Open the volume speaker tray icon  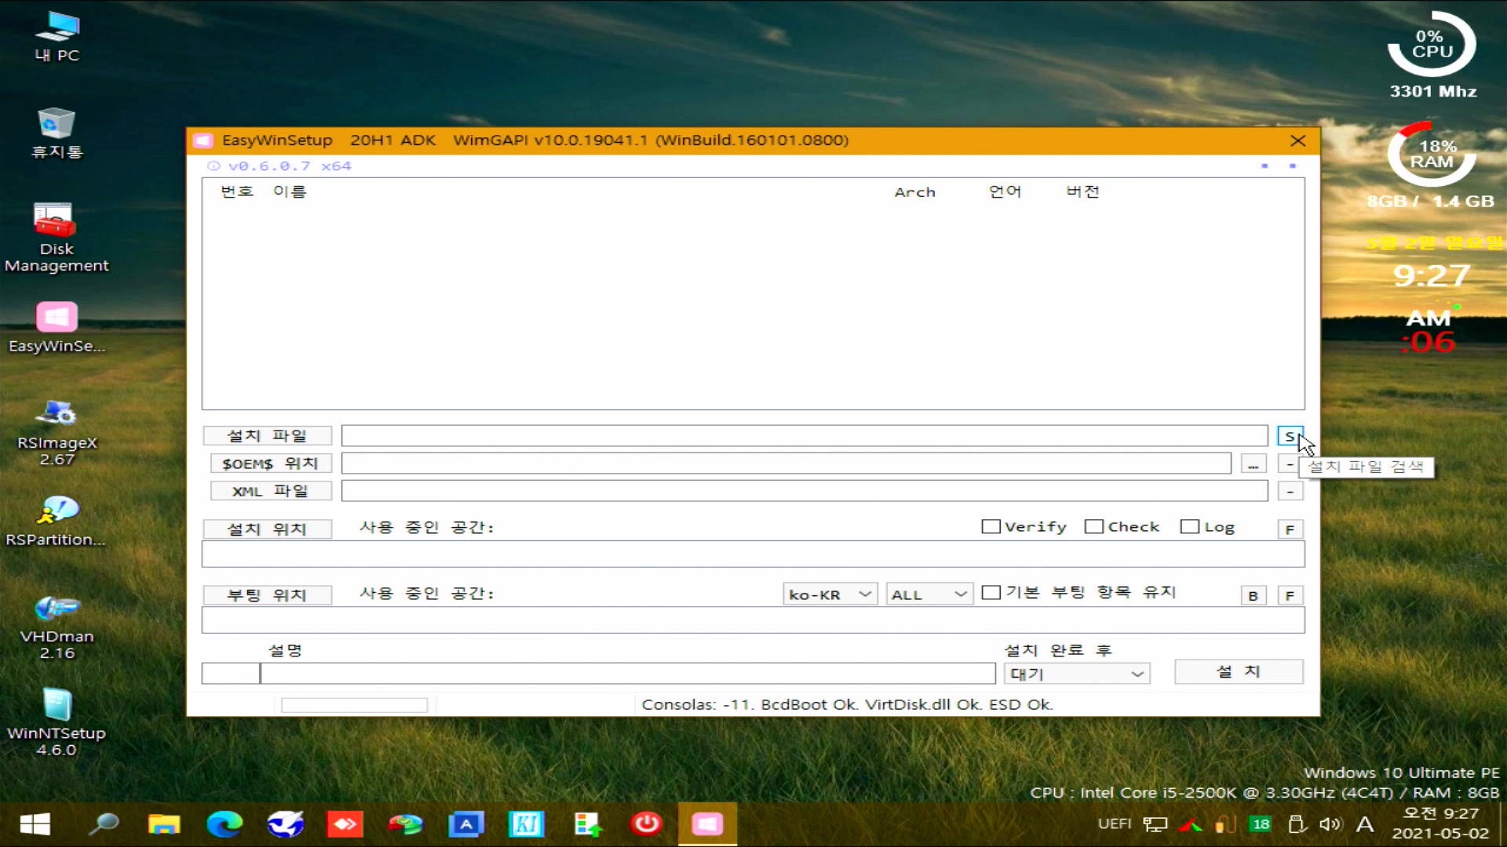pos(1330,824)
